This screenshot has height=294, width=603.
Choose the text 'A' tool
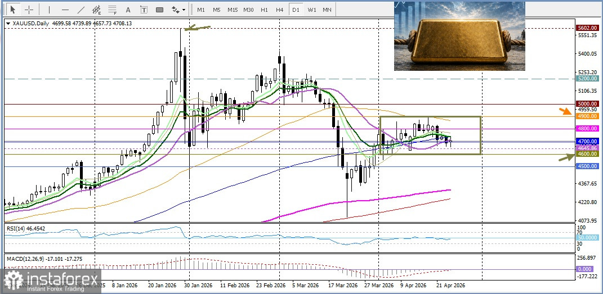pos(128,10)
